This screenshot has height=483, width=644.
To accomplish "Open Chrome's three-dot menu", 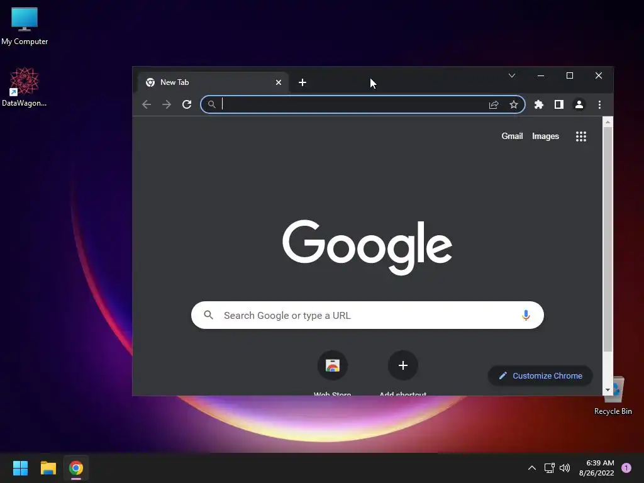I will [x=599, y=104].
